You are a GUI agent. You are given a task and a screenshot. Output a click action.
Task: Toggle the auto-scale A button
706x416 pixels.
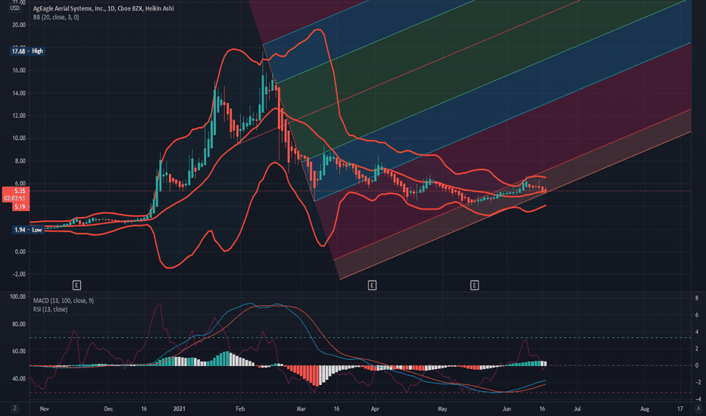pyautogui.click(x=698, y=408)
